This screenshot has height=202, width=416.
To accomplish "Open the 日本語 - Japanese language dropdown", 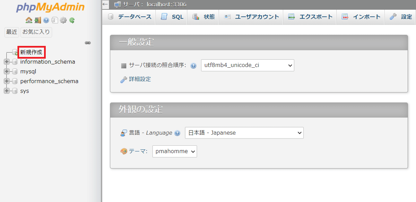I will coord(244,133).
